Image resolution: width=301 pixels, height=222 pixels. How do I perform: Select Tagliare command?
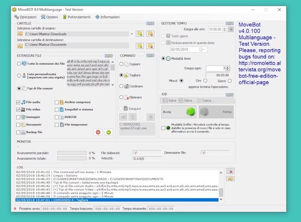121,75
